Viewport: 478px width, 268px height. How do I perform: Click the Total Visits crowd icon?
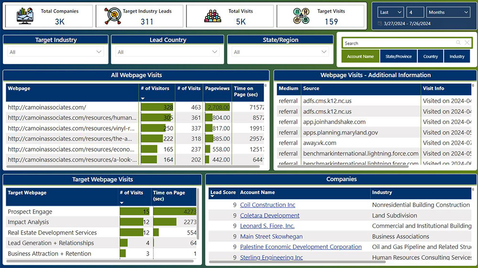pyautogui.click(x=213, y=16)
